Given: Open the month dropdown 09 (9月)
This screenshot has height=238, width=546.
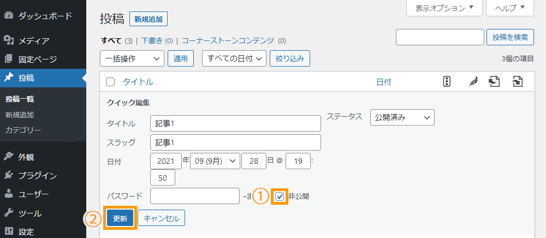Looking at the screenshot, I should pos(215,161).
